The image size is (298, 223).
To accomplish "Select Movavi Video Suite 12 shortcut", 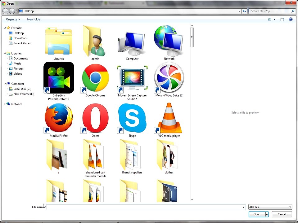I will click(169, 78).
